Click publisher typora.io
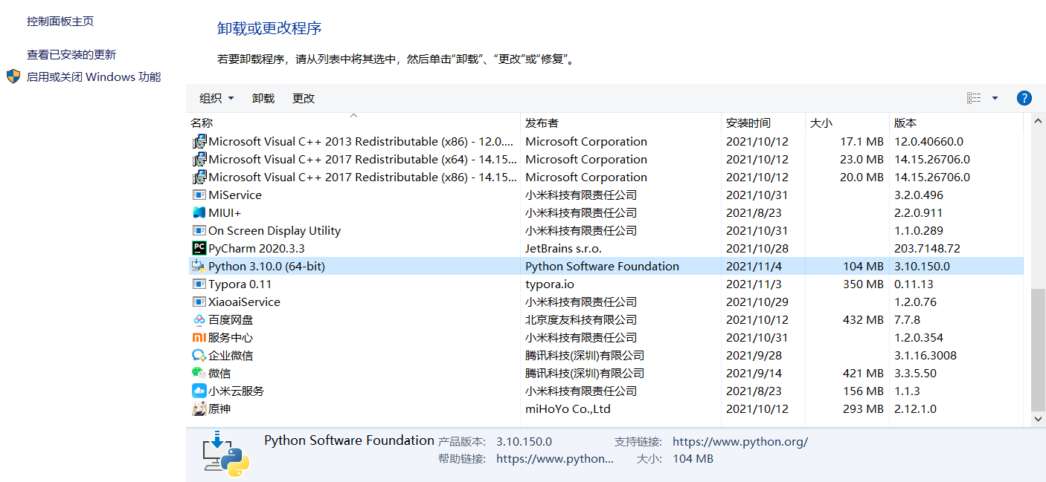This screenshot has width=1046, height=482. (x=550, y=284)
